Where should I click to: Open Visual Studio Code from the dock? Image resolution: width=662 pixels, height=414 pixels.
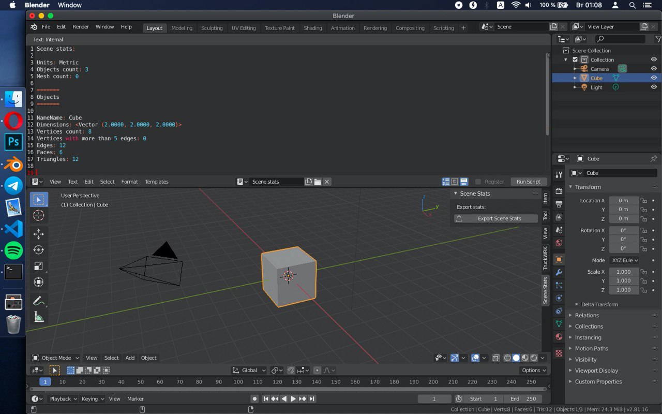[x=13, y=229]
